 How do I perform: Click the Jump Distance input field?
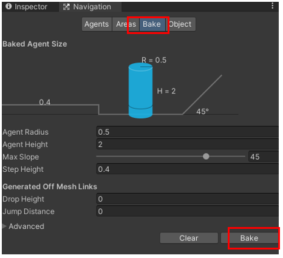[x=188, y=211]
